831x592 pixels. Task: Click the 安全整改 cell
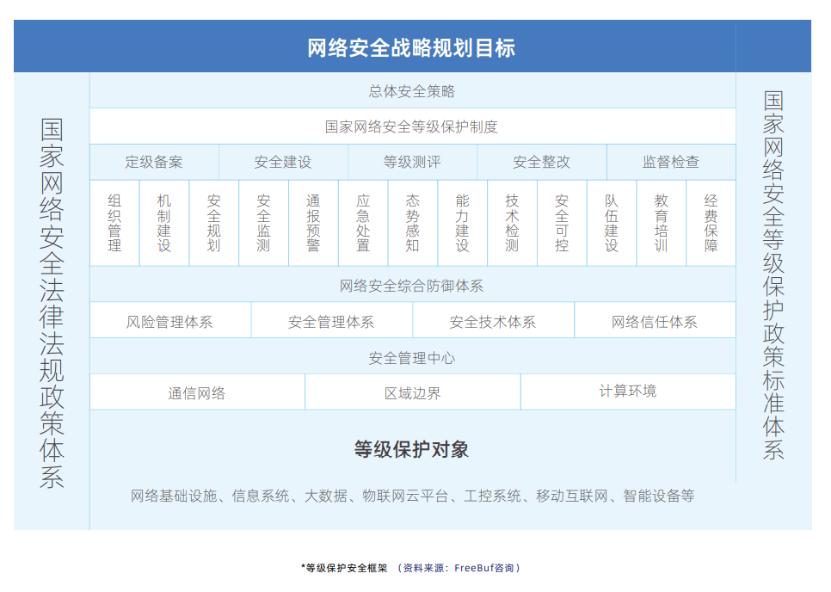pyautogui.click(x=542, y=162)
